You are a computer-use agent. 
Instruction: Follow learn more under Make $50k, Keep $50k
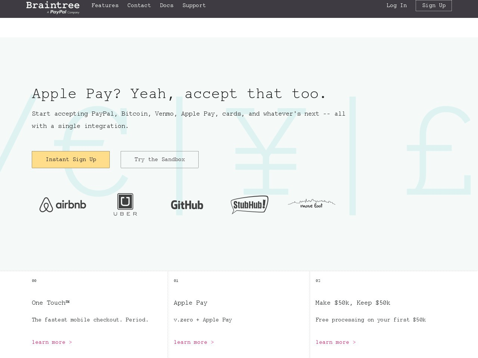point(336,342)
